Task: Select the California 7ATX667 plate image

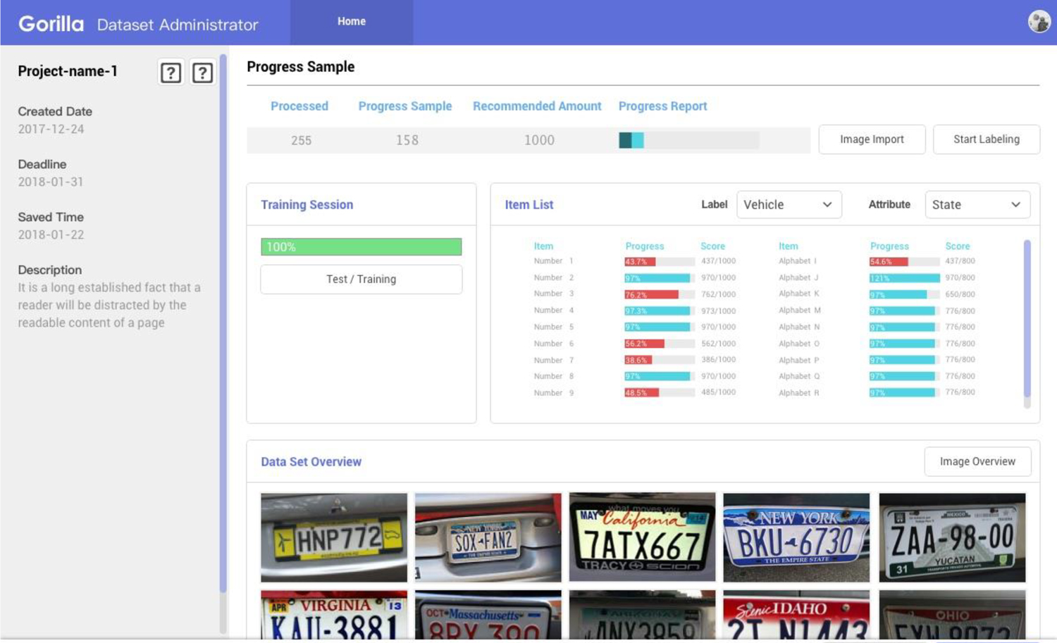Action: point(642,537)
